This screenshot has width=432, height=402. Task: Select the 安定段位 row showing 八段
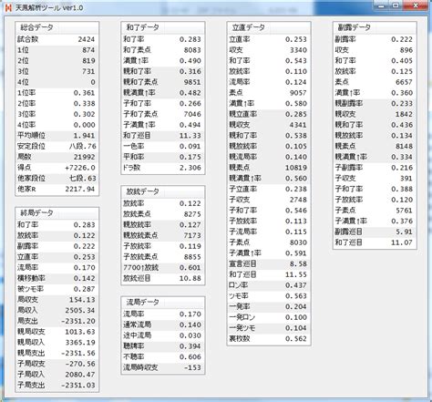tap(57, 146)
